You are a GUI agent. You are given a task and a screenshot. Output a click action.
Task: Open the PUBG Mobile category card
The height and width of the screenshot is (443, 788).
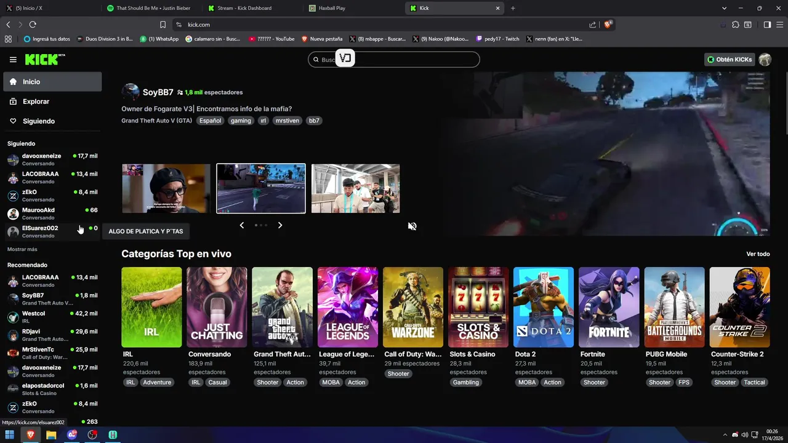click(x=675, y=307)
